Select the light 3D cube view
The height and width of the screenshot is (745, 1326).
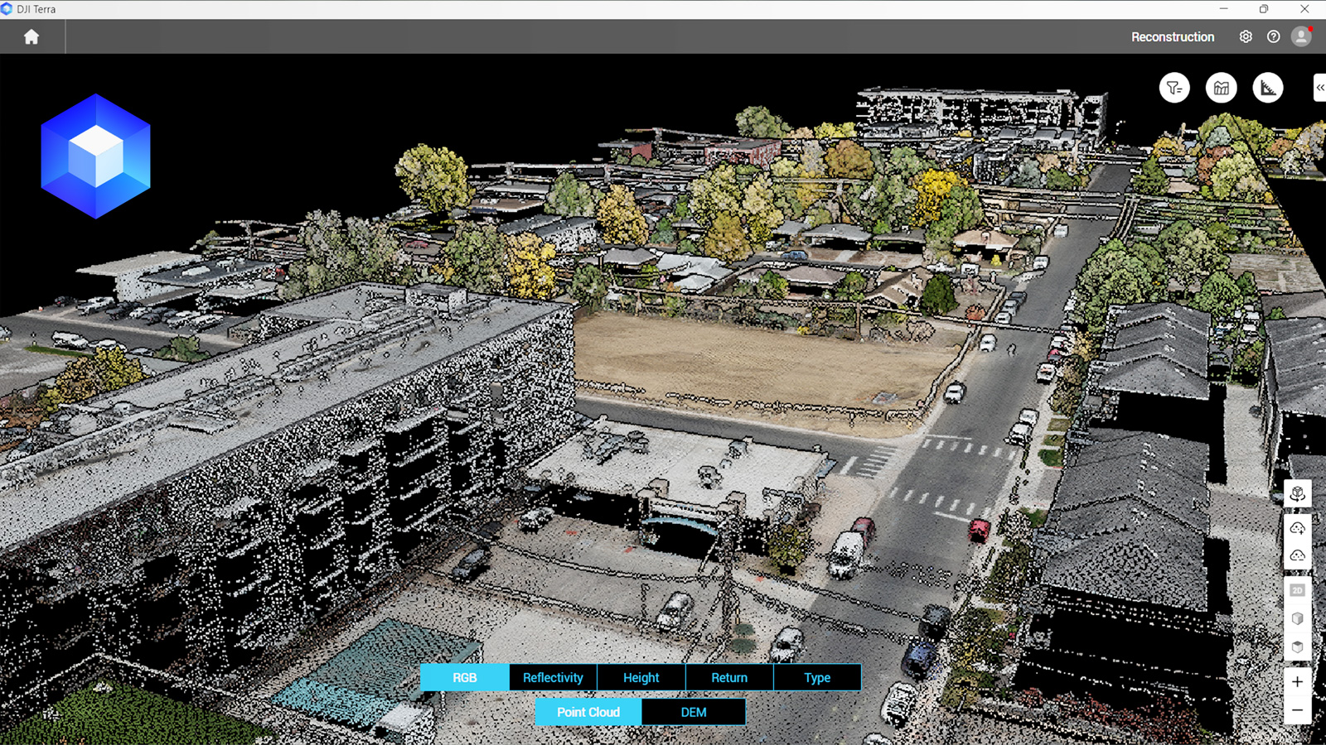click(1298, 618)
